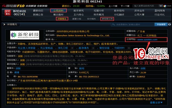Click region value 广东省
Image resolution: width=172 pixels, height=108 pixels.
[141, 31]
